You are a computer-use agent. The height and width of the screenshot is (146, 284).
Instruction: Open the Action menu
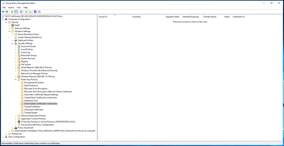point(11,8)
